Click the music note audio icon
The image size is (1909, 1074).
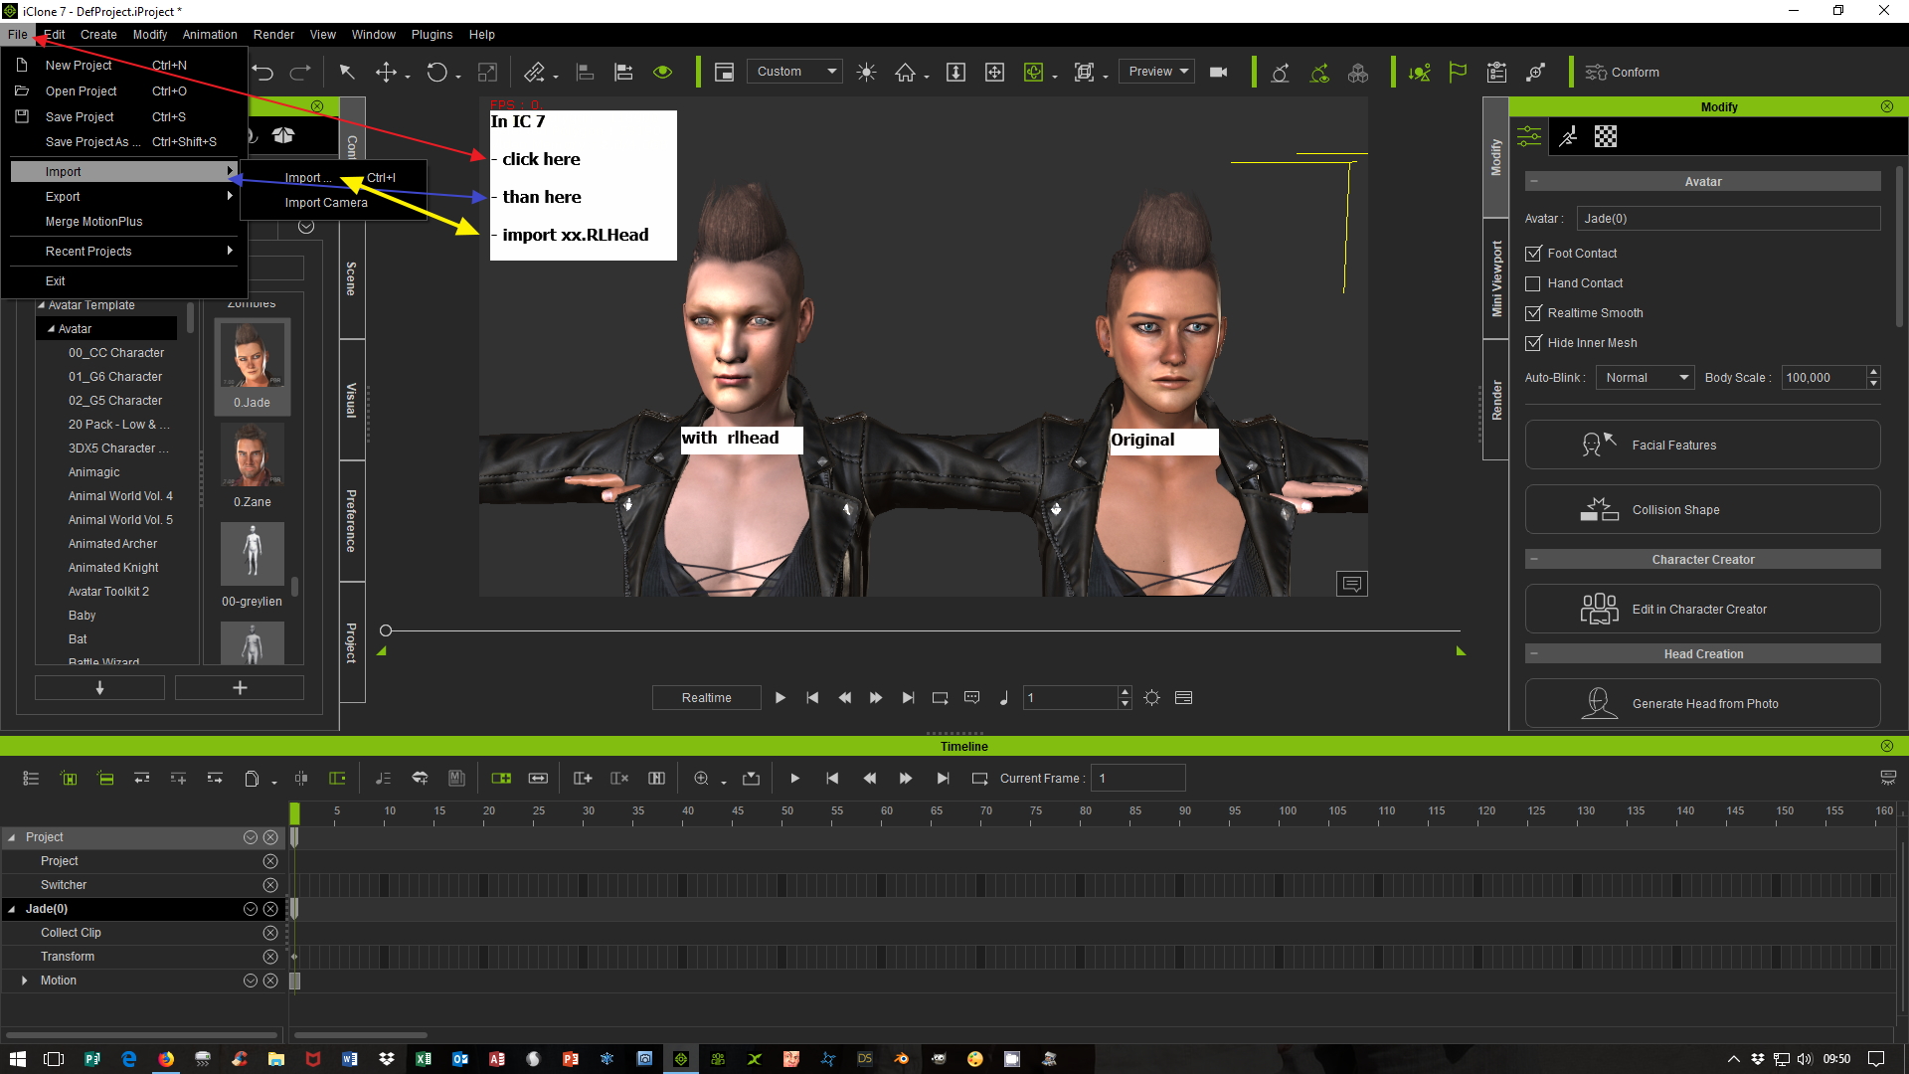coord(1004,698)
